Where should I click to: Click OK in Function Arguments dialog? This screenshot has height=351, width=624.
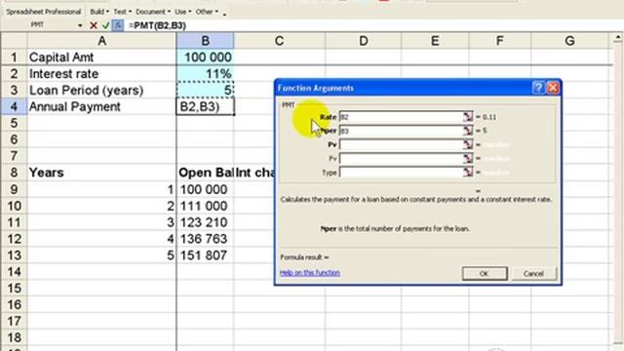pyautogui.click(x=485, y=273)
